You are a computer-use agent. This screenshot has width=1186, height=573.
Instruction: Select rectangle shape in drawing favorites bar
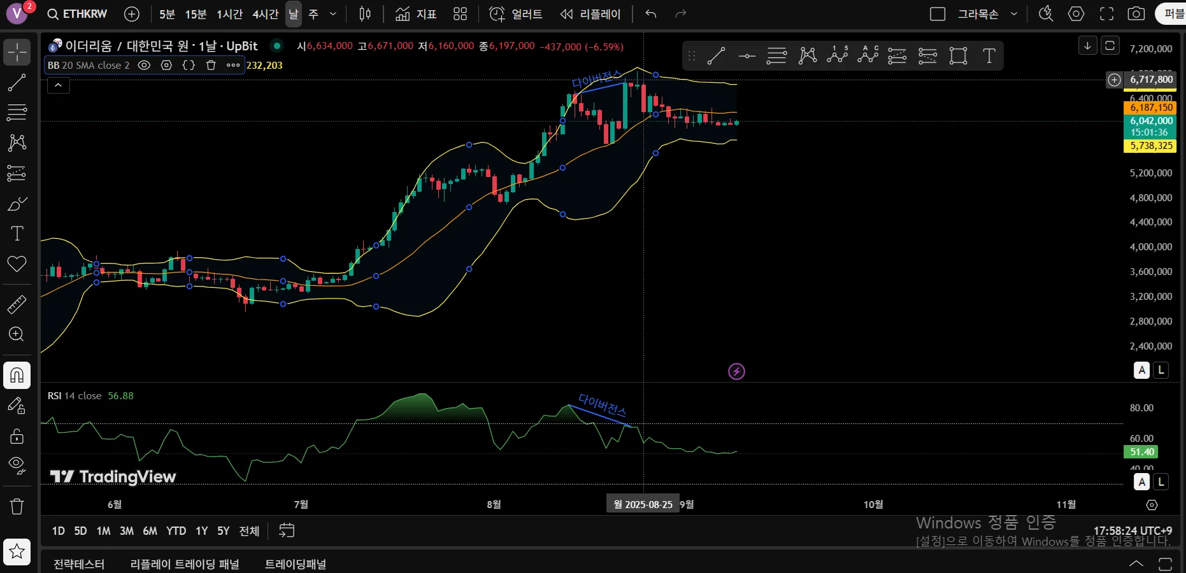959,56
